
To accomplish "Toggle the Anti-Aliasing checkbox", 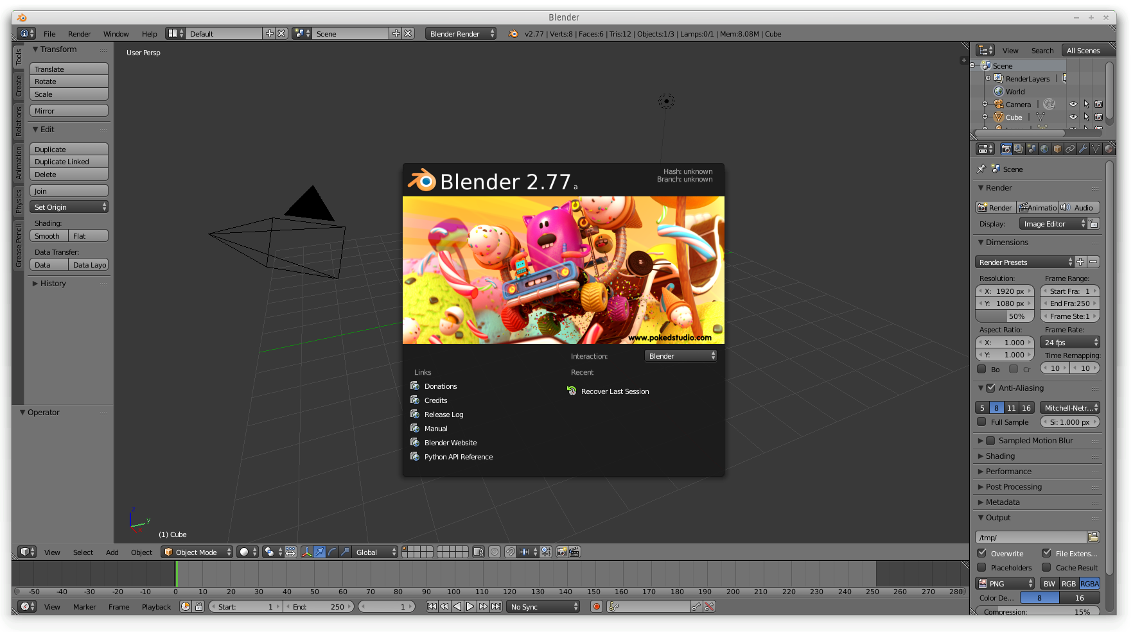I will tap(990, 388).
